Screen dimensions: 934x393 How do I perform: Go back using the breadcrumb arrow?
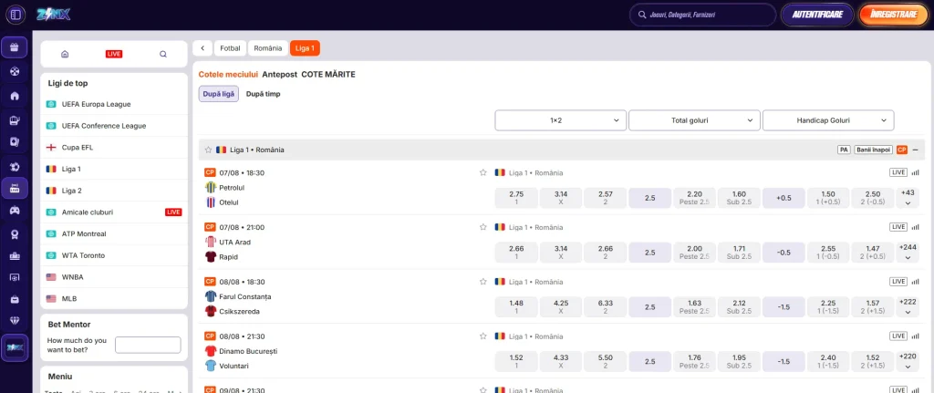click(x=202, y=48)
